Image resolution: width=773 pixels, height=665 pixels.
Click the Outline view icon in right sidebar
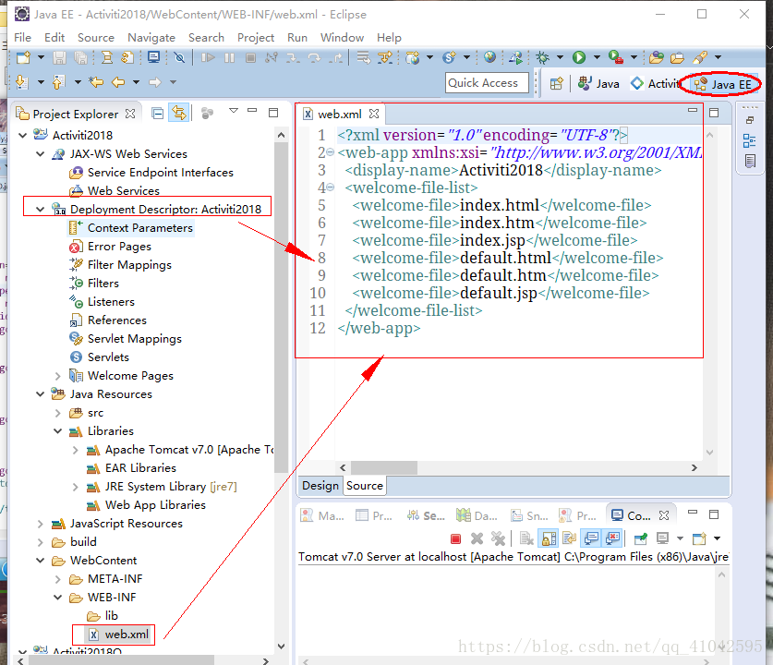pos(749,140)
